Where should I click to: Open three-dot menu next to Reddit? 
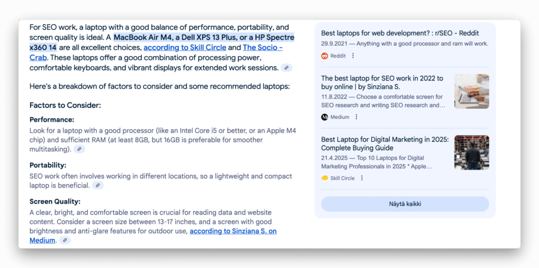tap(353, 56)
